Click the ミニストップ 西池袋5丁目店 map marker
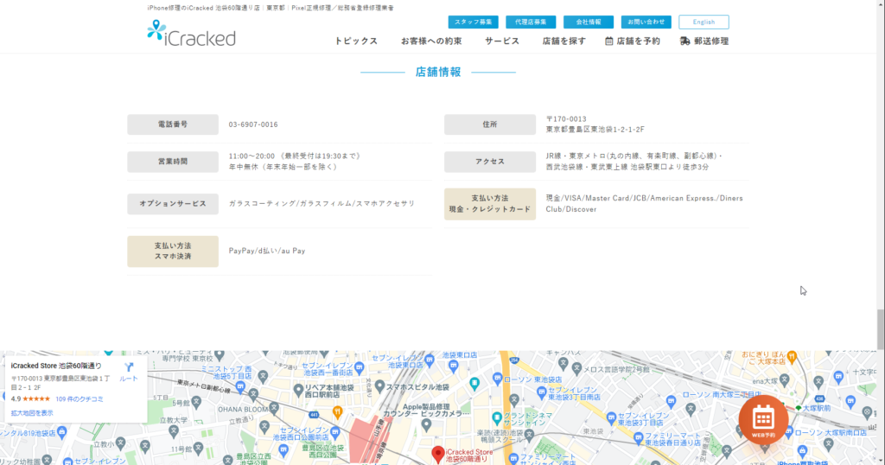Viewport: 885px width, 465px height. click(x=241, y=387)
